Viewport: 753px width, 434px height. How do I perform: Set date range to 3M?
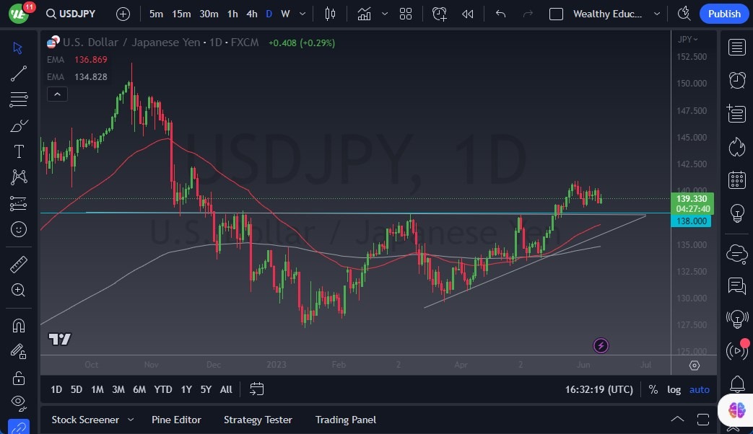click(x=118, y=389)
